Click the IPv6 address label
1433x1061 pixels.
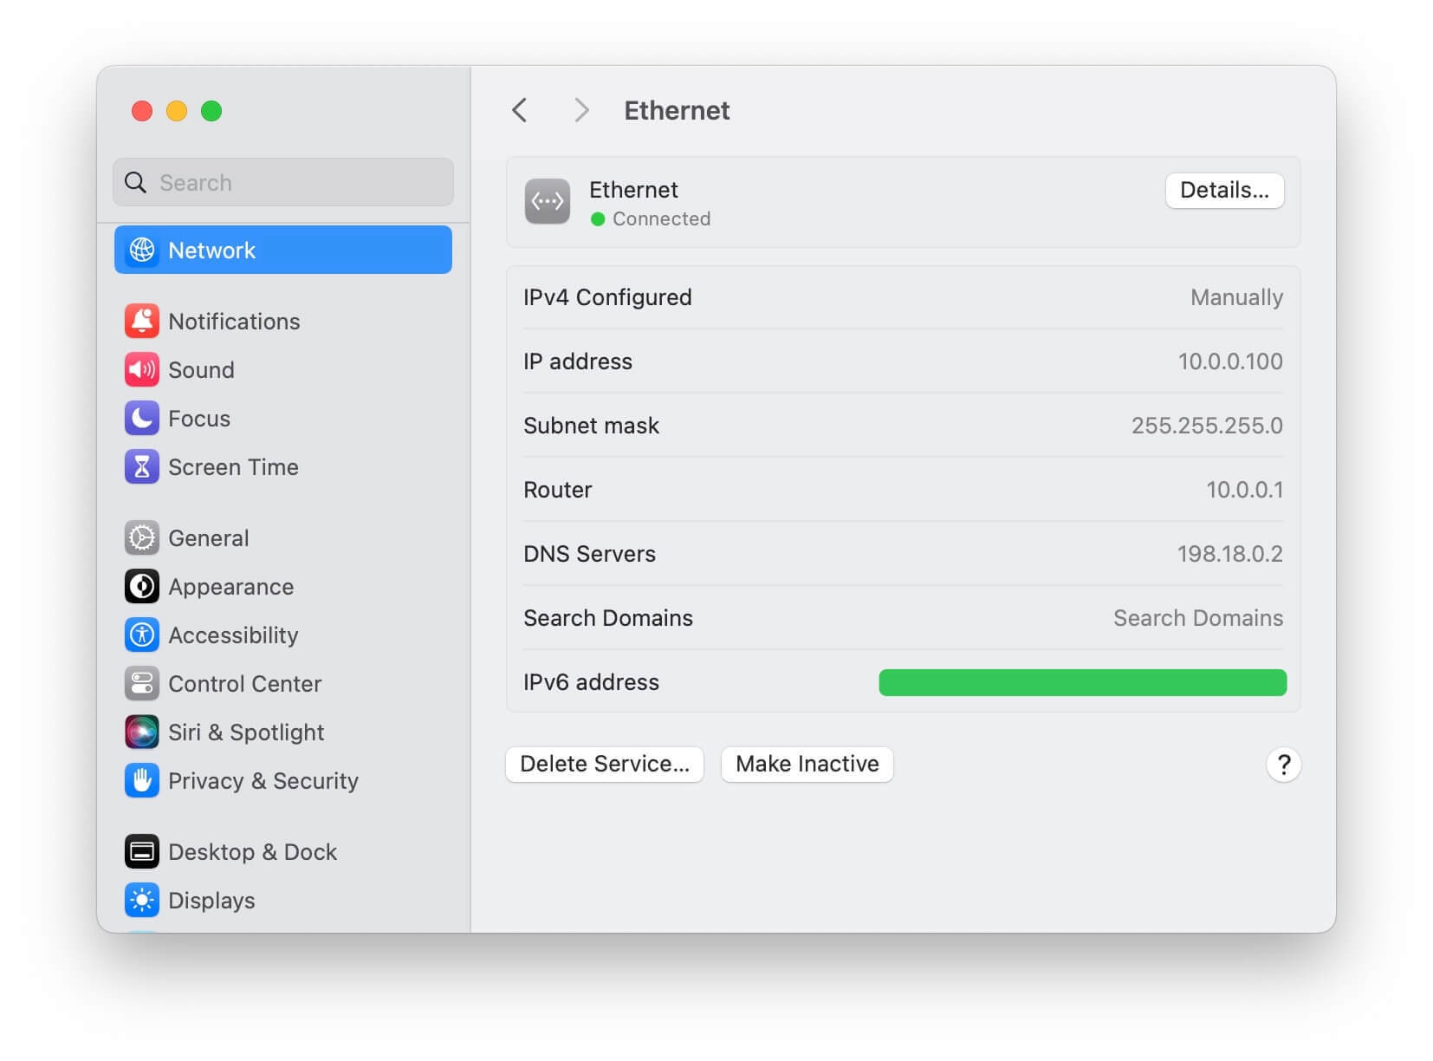click(591, 682)
